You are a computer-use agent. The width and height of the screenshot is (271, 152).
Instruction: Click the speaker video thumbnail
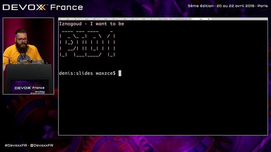[28, 56]
